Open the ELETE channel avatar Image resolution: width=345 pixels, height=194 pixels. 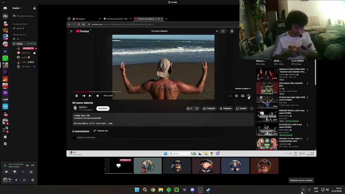point(75,108)
